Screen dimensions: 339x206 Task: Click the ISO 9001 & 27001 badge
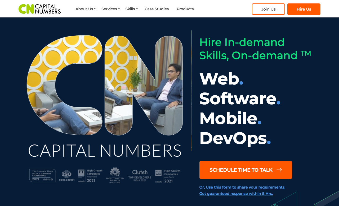67,176
